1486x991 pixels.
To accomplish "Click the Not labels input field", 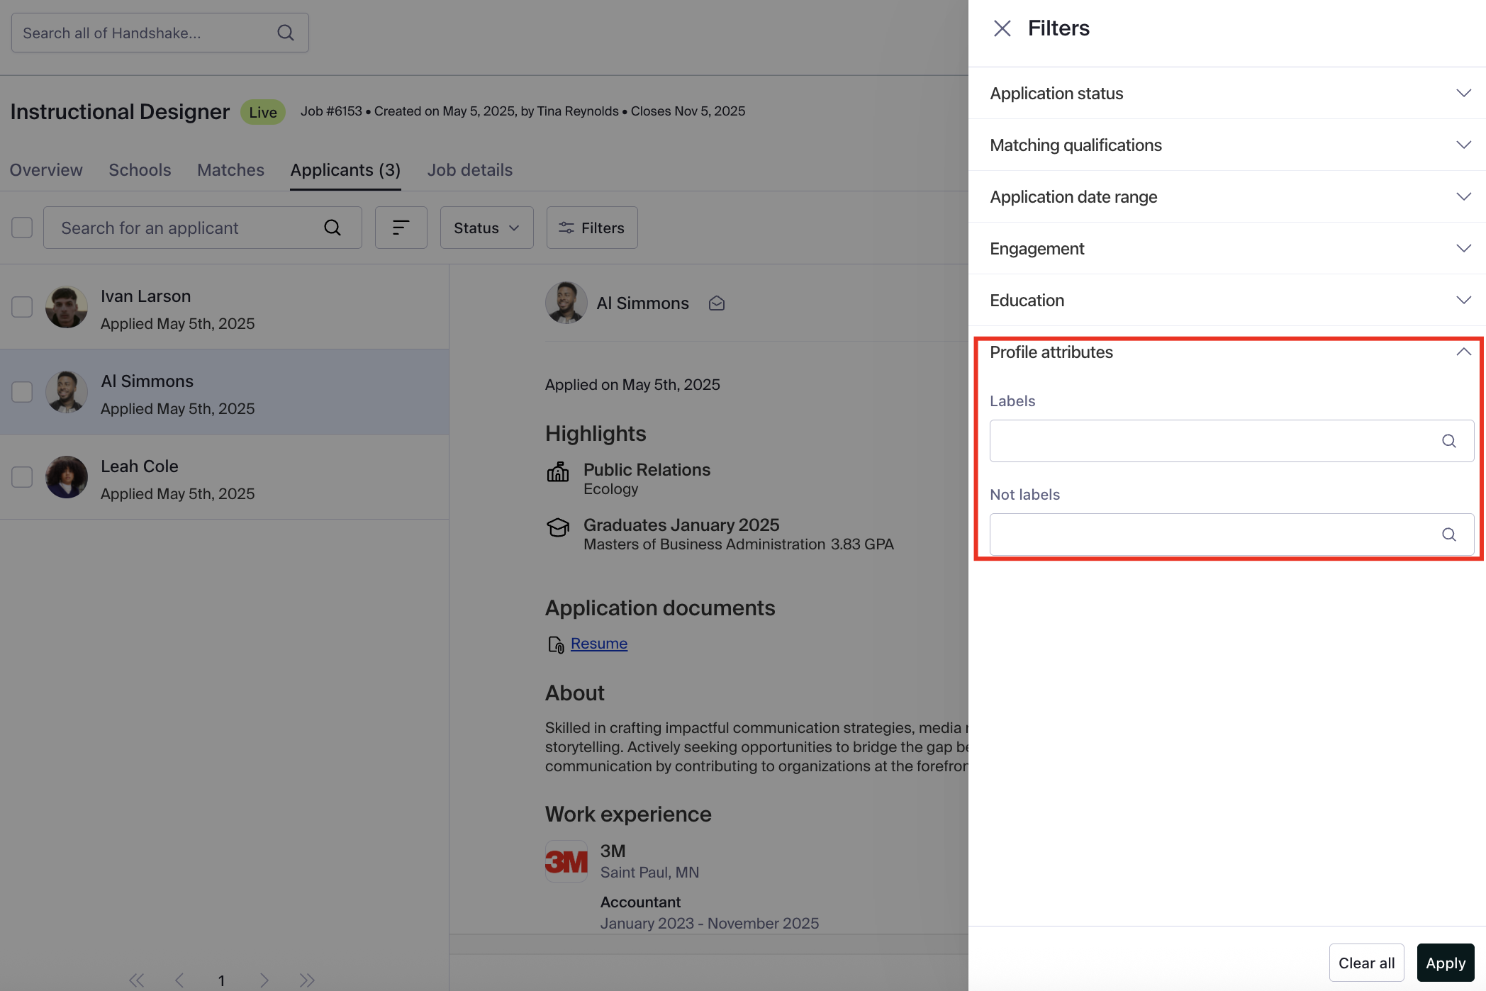I will pyautogui.click(x=1231, y=534).
